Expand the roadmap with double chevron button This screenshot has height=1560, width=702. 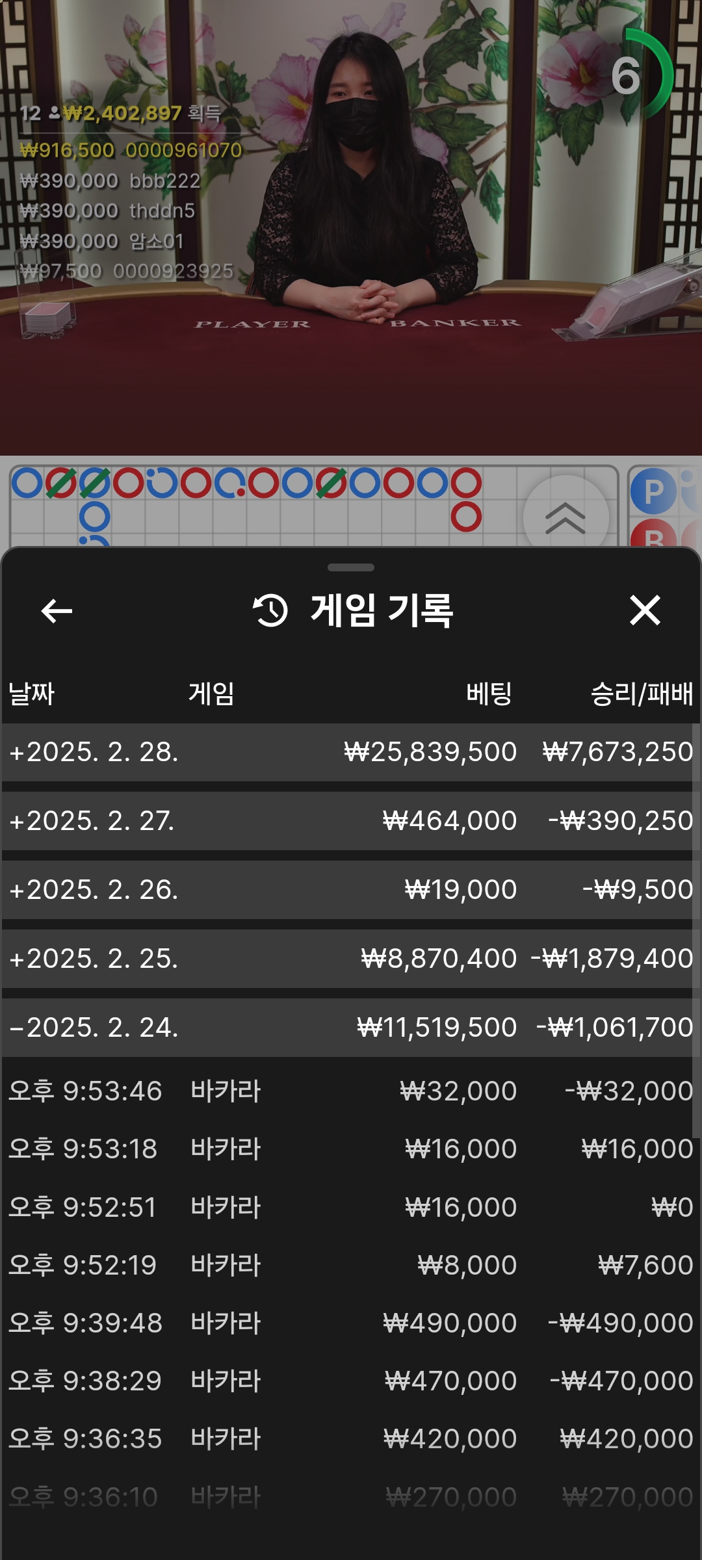[x=565, y=517]
